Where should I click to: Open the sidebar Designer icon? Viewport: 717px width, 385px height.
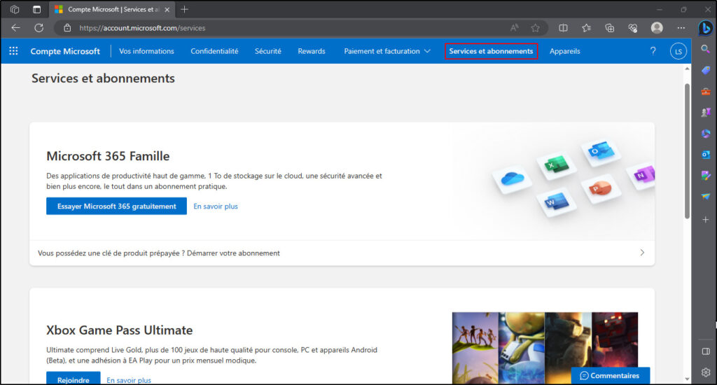(x=706, y=176)
